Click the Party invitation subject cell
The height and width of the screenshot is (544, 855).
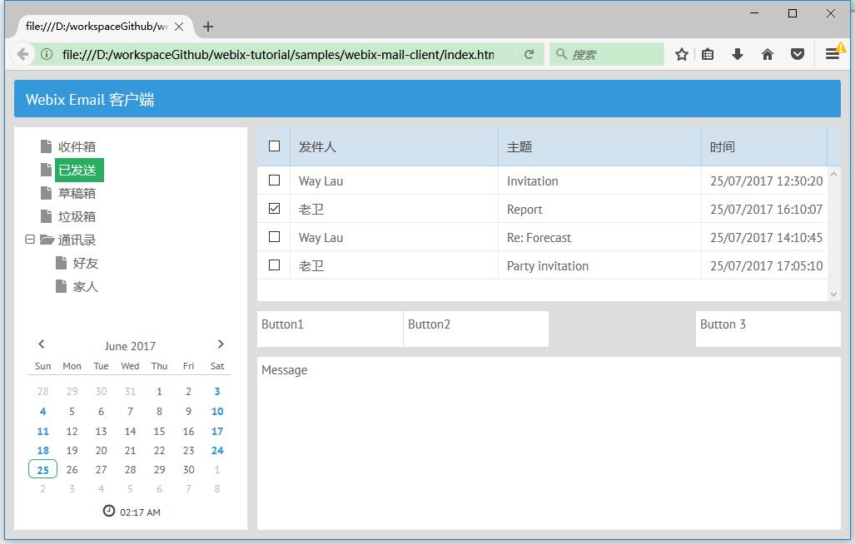pos(599,265)
